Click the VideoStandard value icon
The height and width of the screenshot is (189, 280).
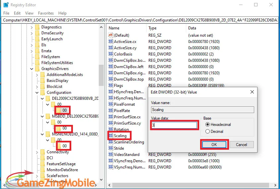[111, 154]
